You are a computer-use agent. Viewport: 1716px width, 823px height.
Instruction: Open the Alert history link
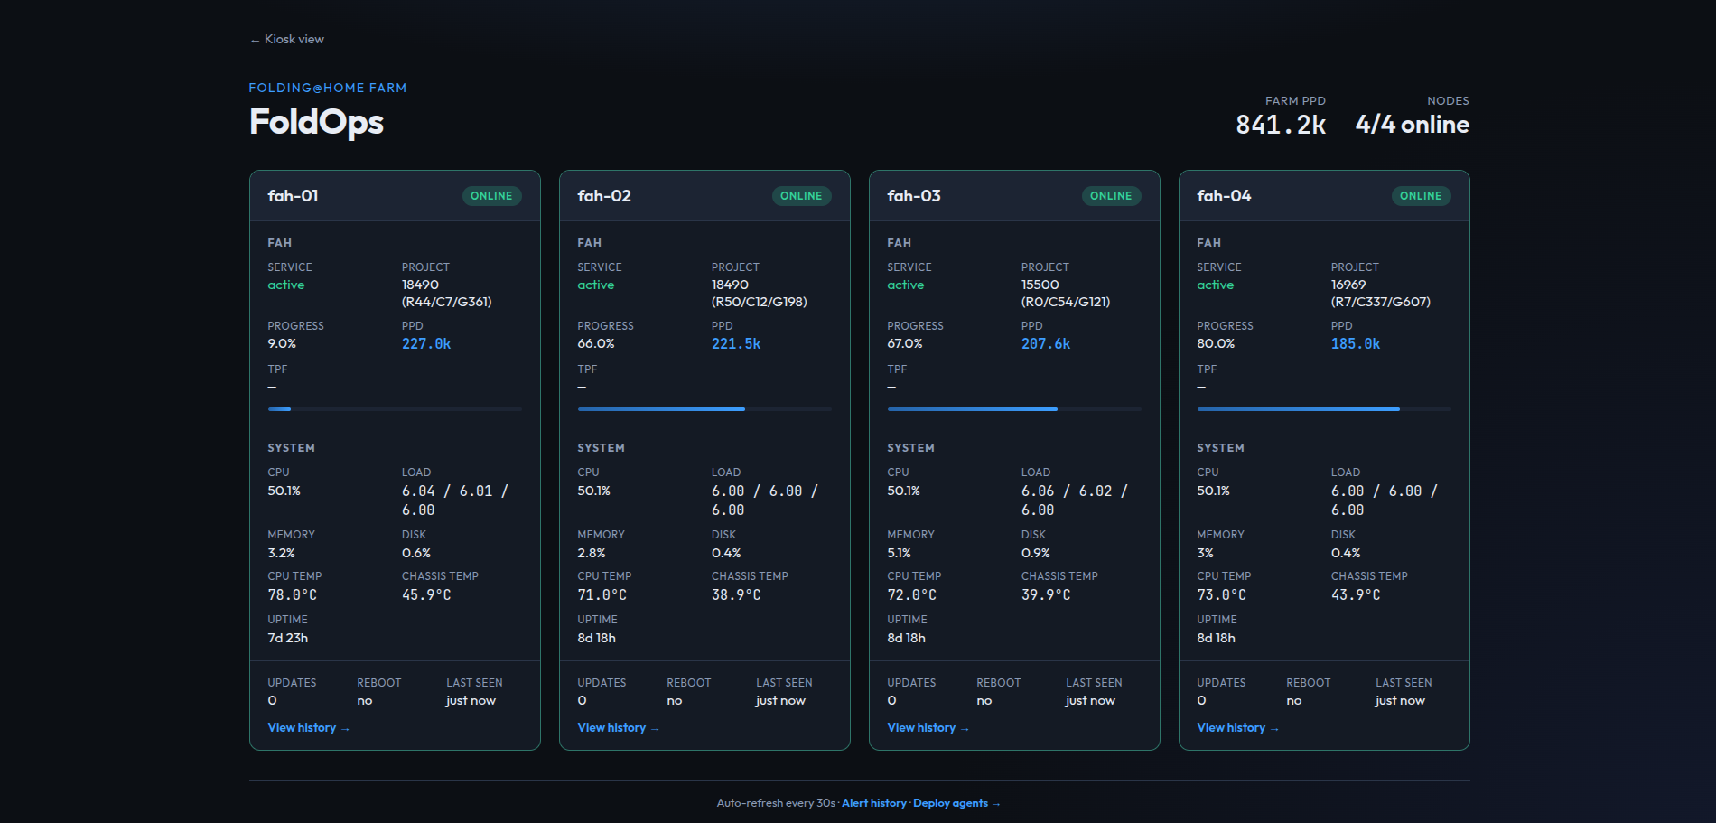coord(874,803)
